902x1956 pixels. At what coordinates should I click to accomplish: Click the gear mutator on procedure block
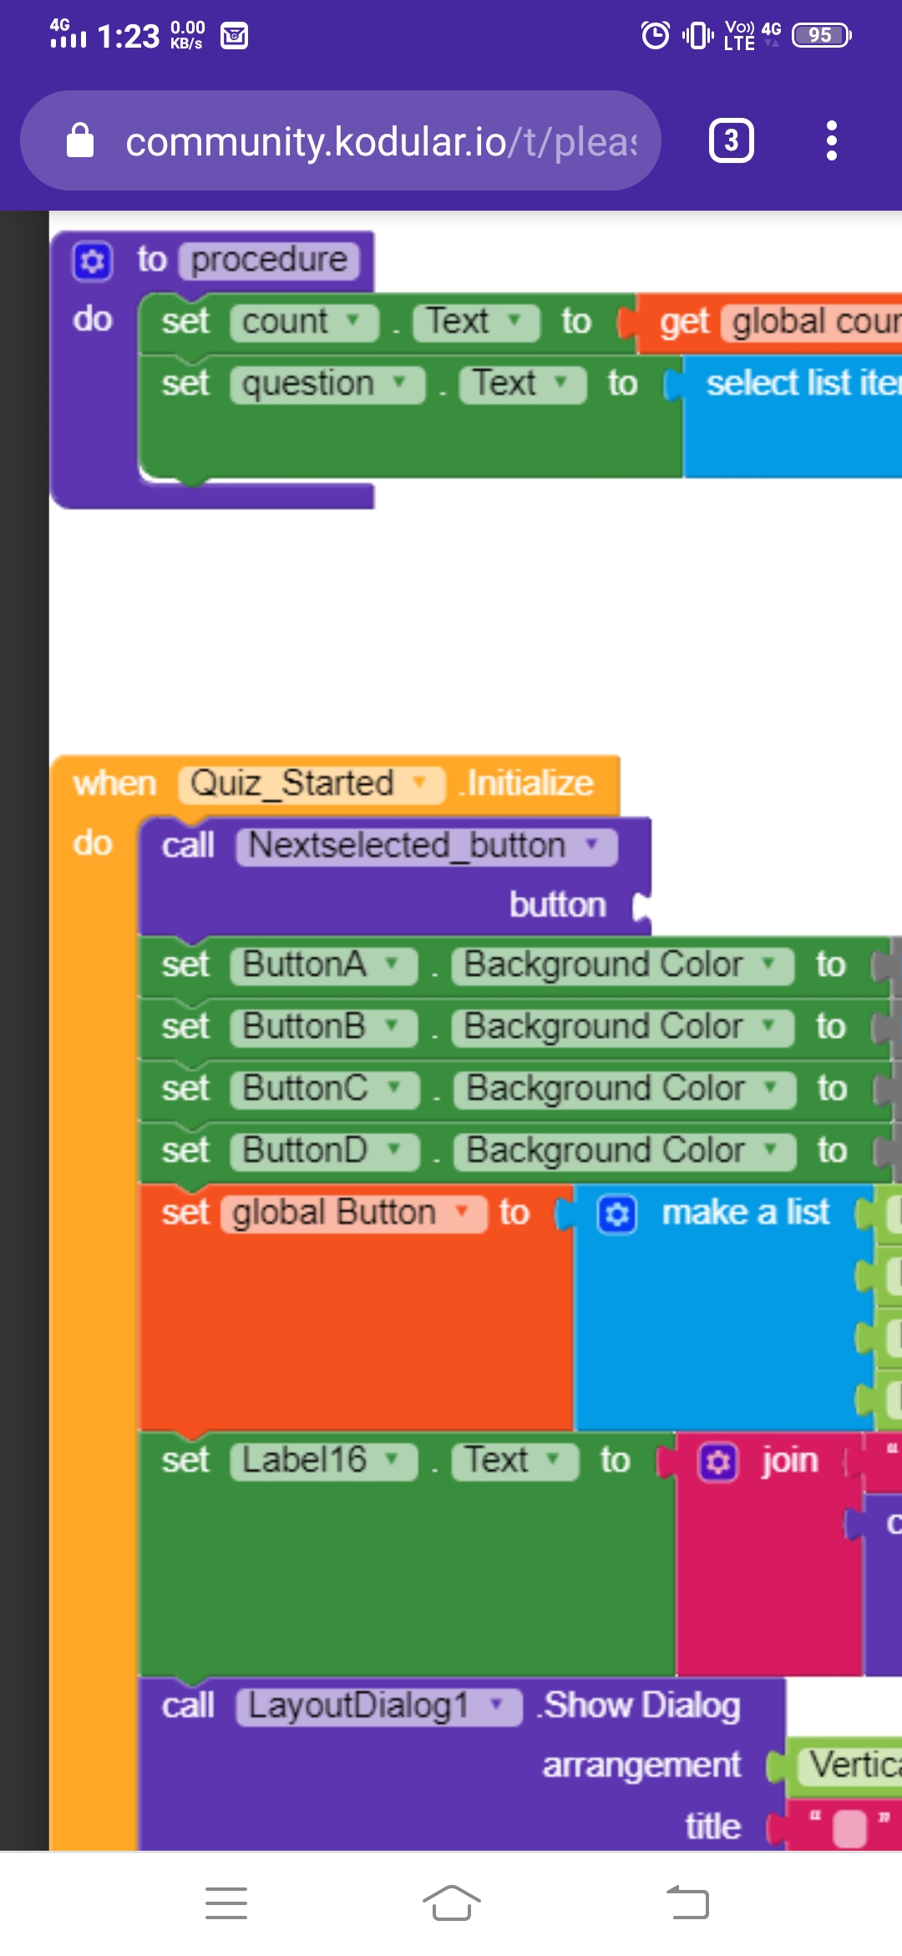pyautogui.click(x=92, y=261)
